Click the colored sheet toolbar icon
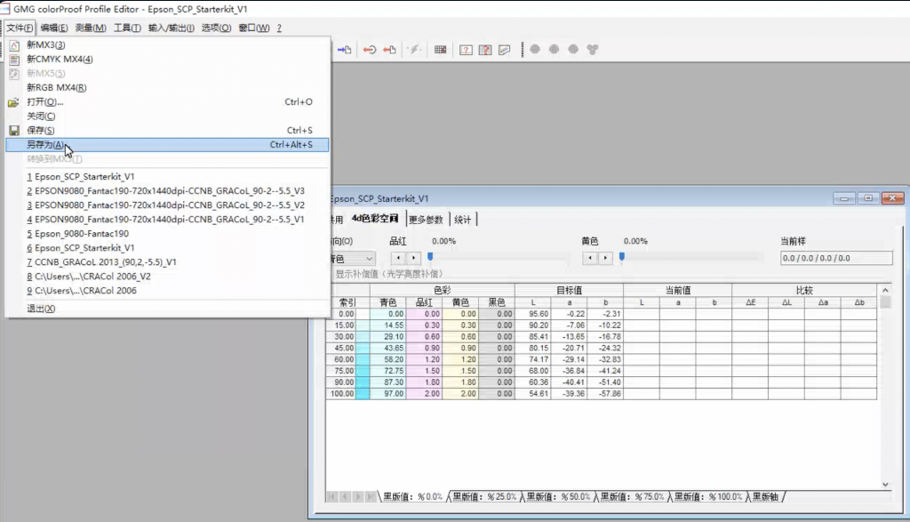 [x=505, y=50]
